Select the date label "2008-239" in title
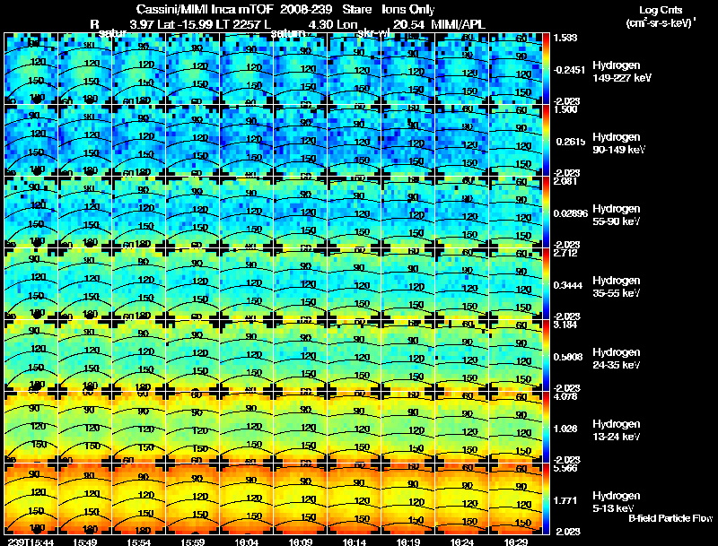This screenshot has width=718, height=546. (x=305, y=10)
